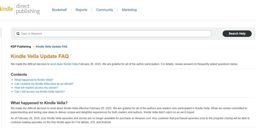The height and width of the screenshot is (131, 256).
Task: Select 'How will readers access my stories?' link
Action: [36, 87]
